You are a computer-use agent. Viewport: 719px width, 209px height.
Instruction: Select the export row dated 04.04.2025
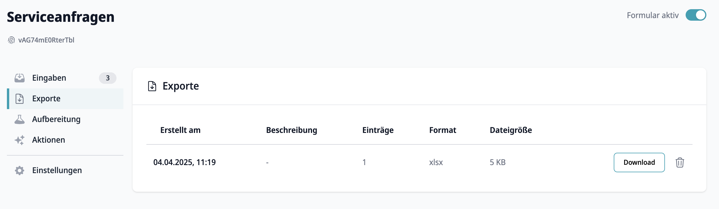click(419, 162)
